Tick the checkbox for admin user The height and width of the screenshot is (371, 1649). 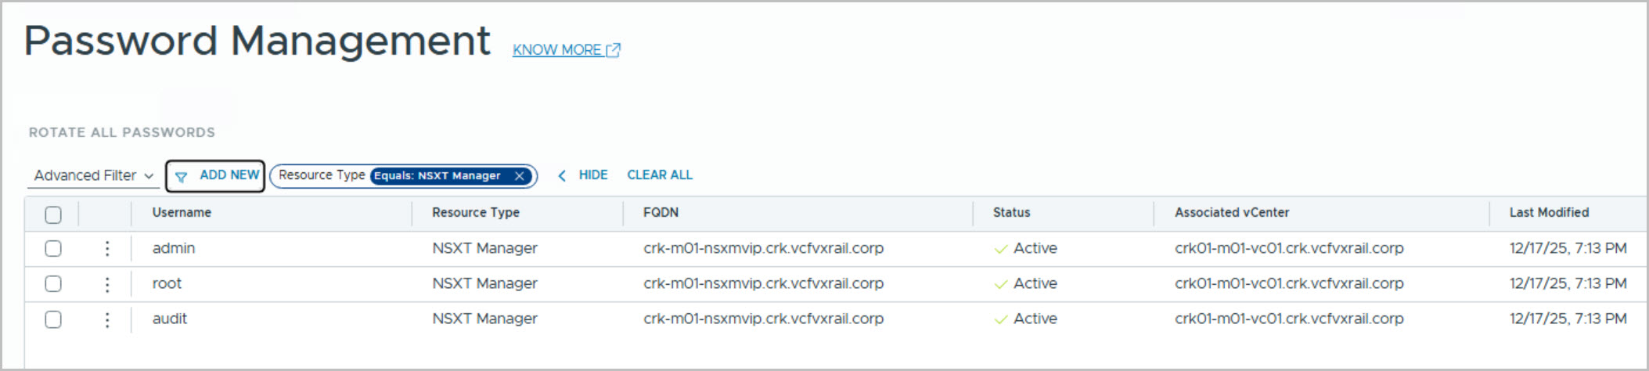tap(53, 249)
